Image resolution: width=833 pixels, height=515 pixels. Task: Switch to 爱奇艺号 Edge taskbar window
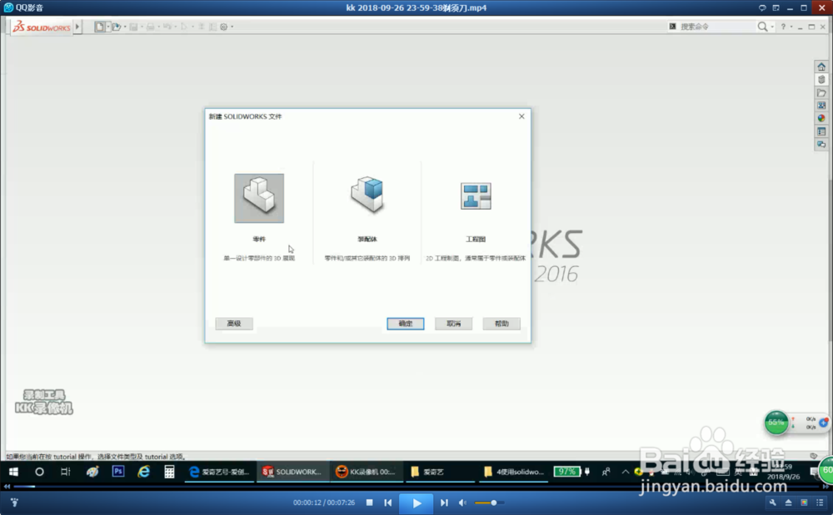pyautogui.click(x=219, y=472)
